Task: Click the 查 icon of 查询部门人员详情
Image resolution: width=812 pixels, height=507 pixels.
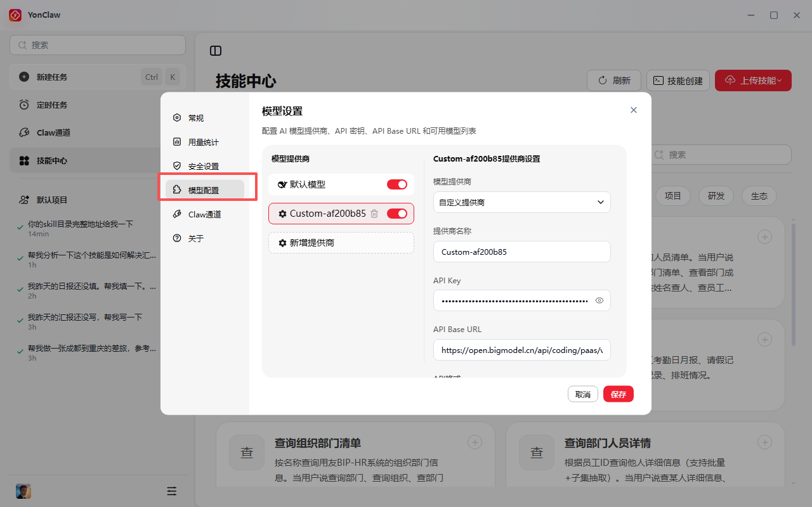Action: coord(537,452)
